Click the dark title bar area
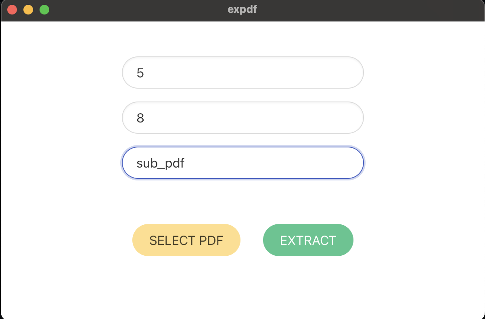 141,9
